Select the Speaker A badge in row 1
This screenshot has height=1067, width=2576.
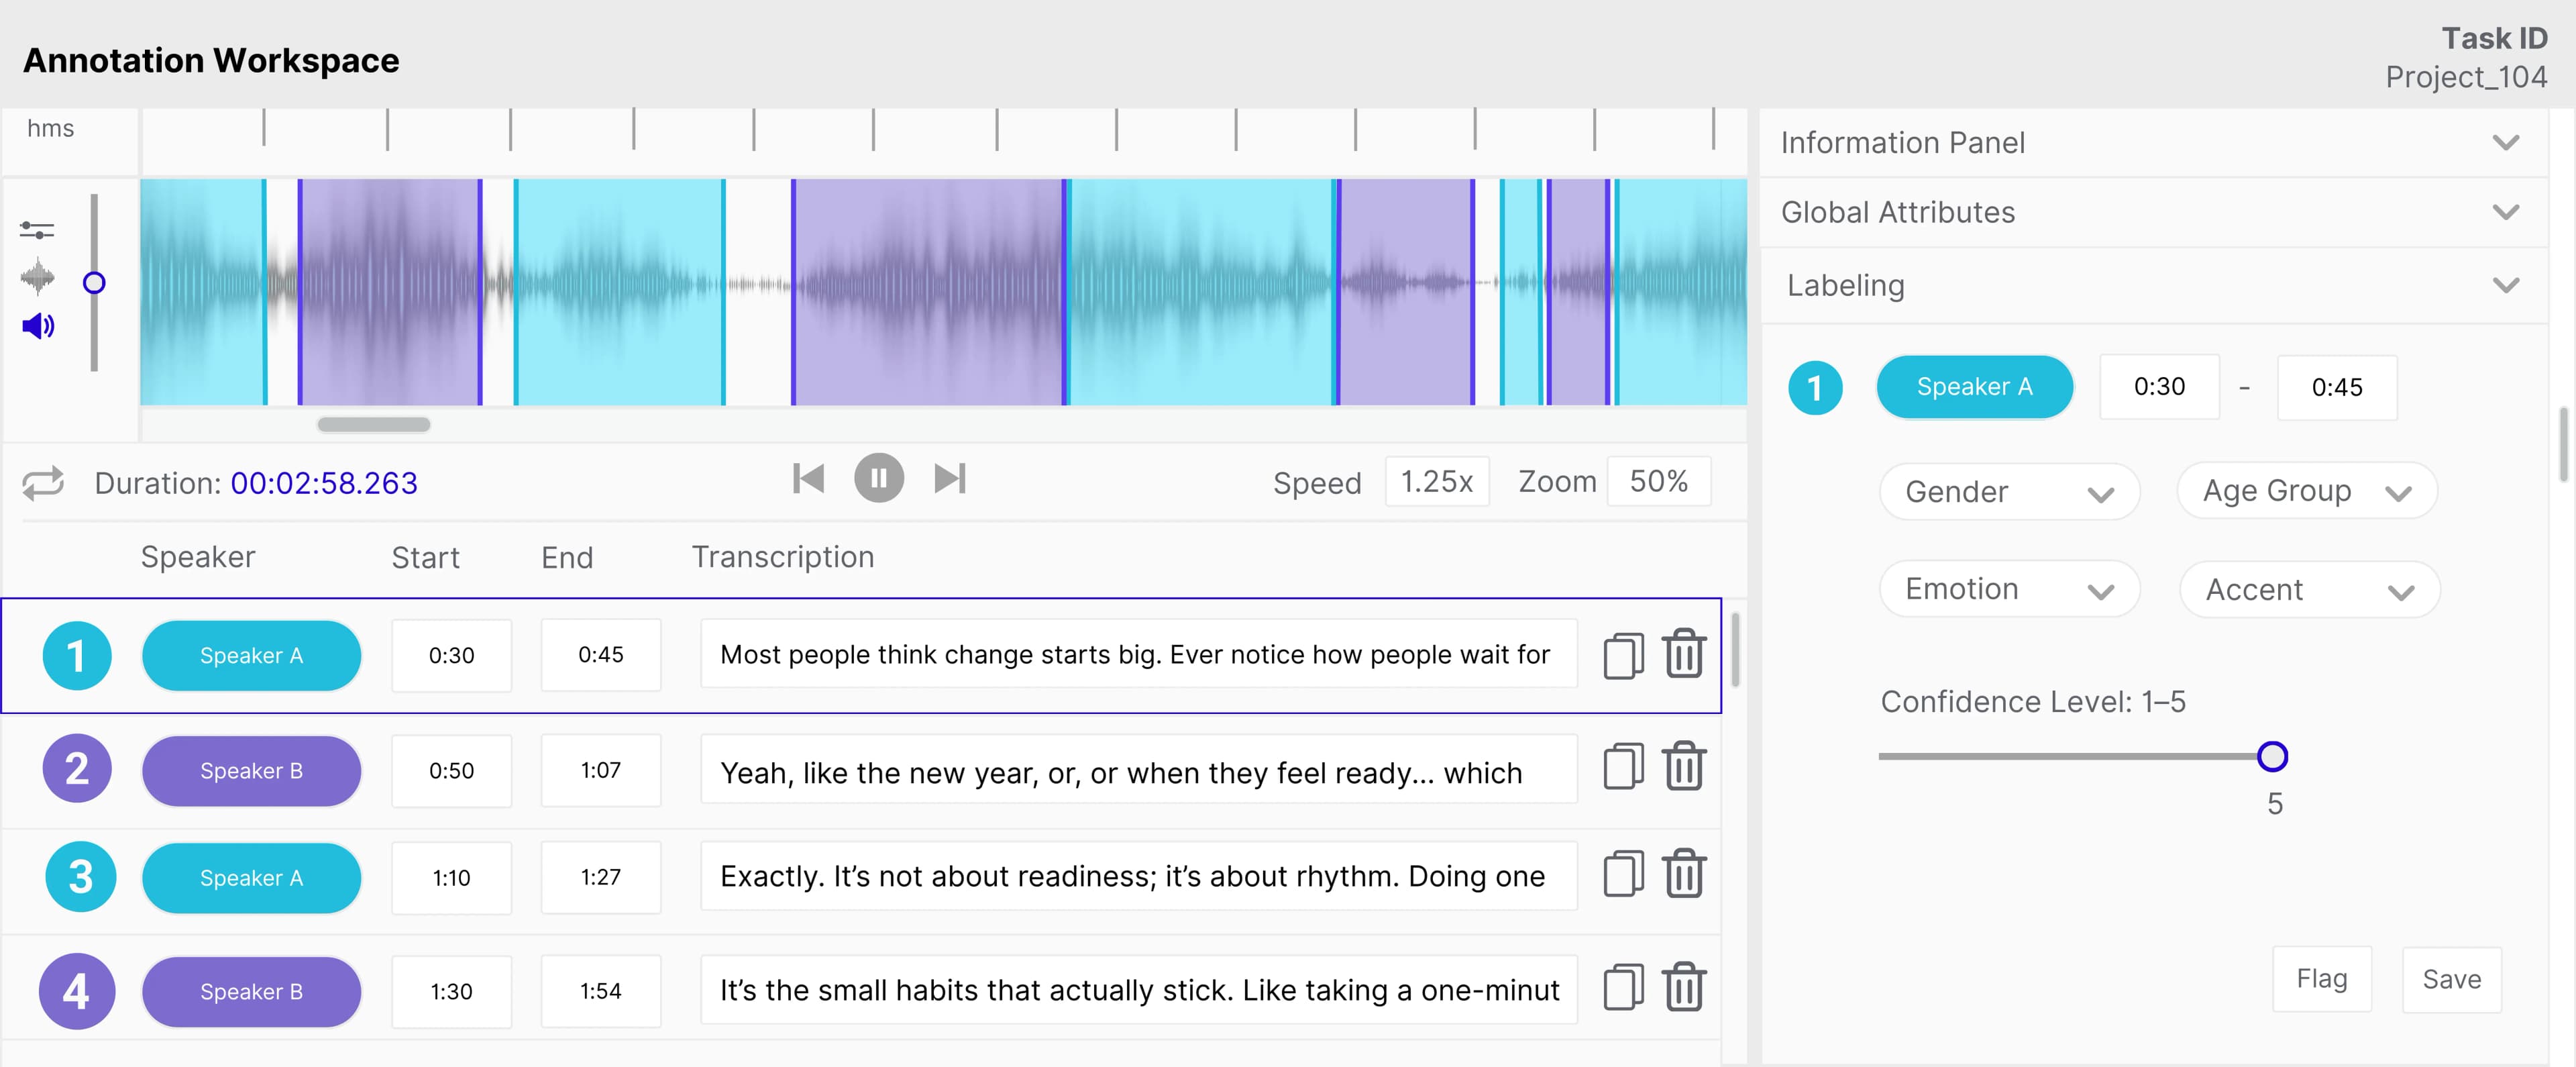tap(251, 655)
